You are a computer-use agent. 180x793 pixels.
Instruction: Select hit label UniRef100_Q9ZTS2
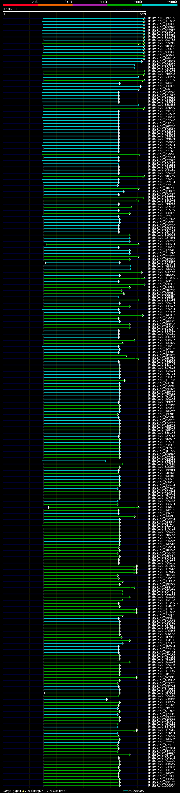161,40
